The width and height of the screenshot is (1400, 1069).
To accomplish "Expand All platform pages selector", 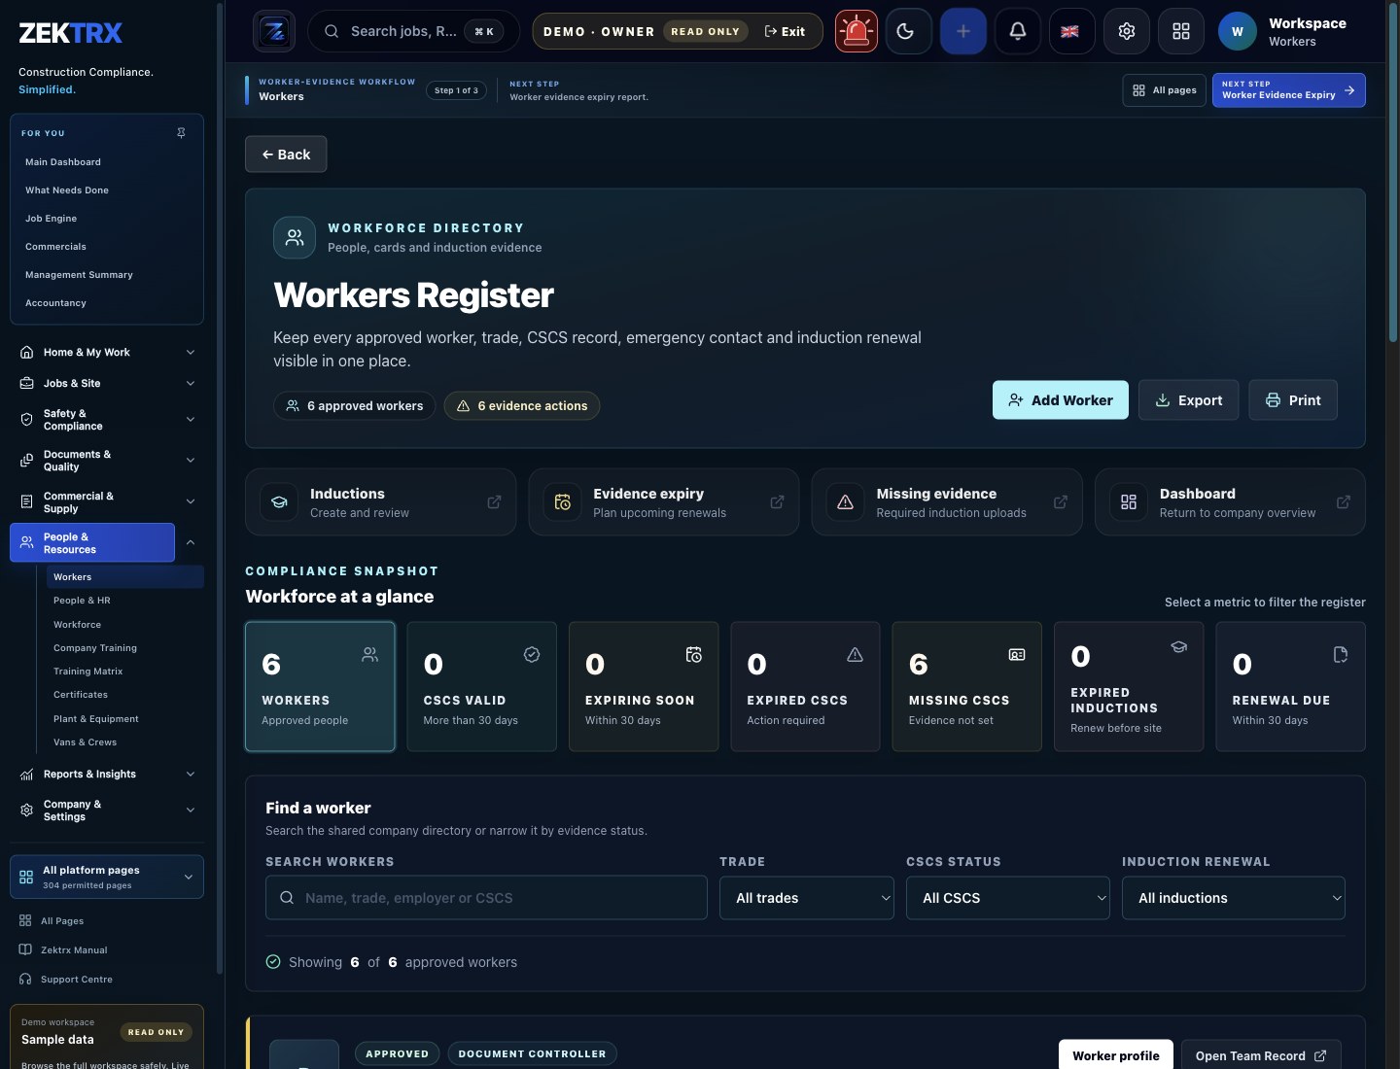I will point(107,877).
